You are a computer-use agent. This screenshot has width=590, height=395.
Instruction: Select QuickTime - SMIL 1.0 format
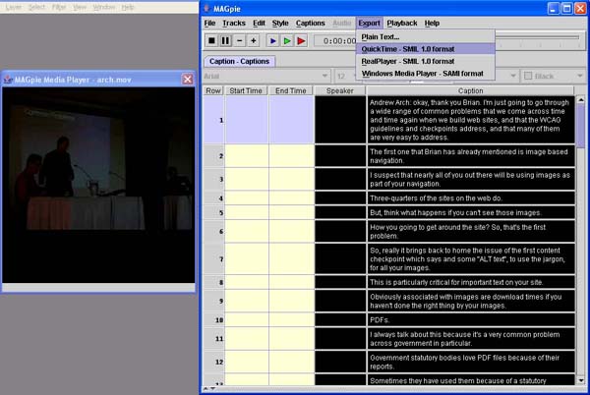click(425, 49)
